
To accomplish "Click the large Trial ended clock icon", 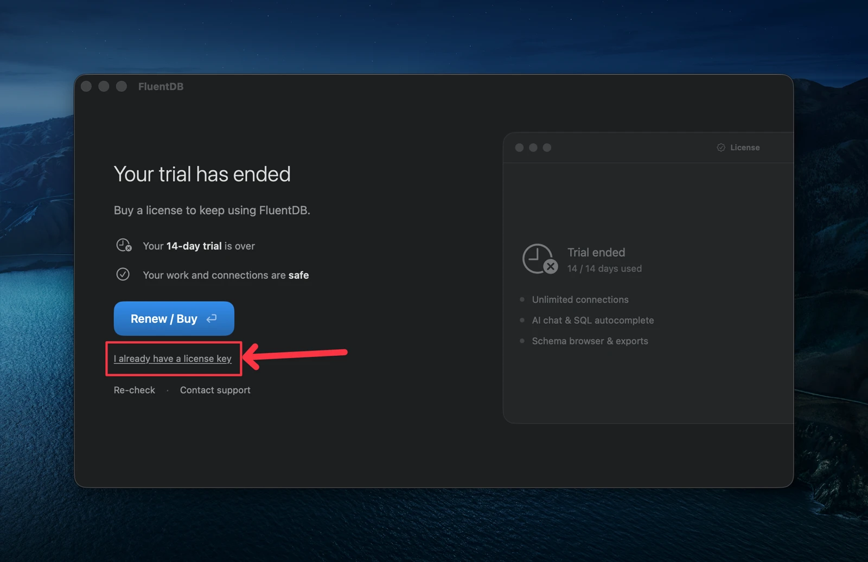I will tap(539, 259).
